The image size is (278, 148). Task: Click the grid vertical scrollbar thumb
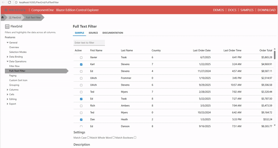click(x=275, y=55)
